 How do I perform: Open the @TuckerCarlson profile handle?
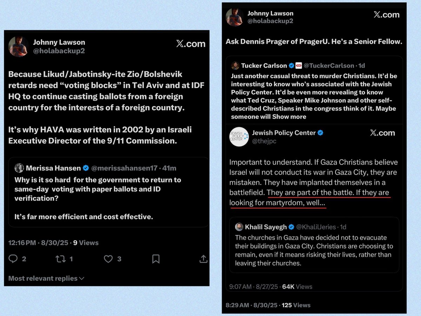point(329,66)
